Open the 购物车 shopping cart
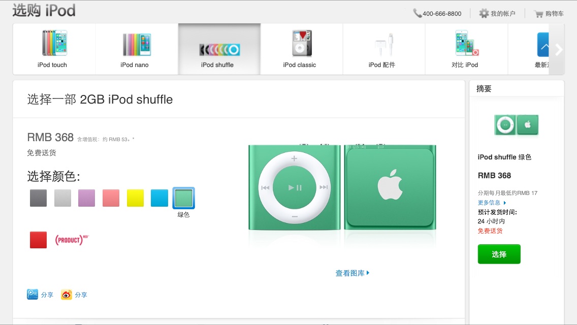577x325 pixels. tap(548, 14)
